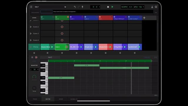Launch Scene 3
This screenshot has height=106, width=188.
point(31,34)
